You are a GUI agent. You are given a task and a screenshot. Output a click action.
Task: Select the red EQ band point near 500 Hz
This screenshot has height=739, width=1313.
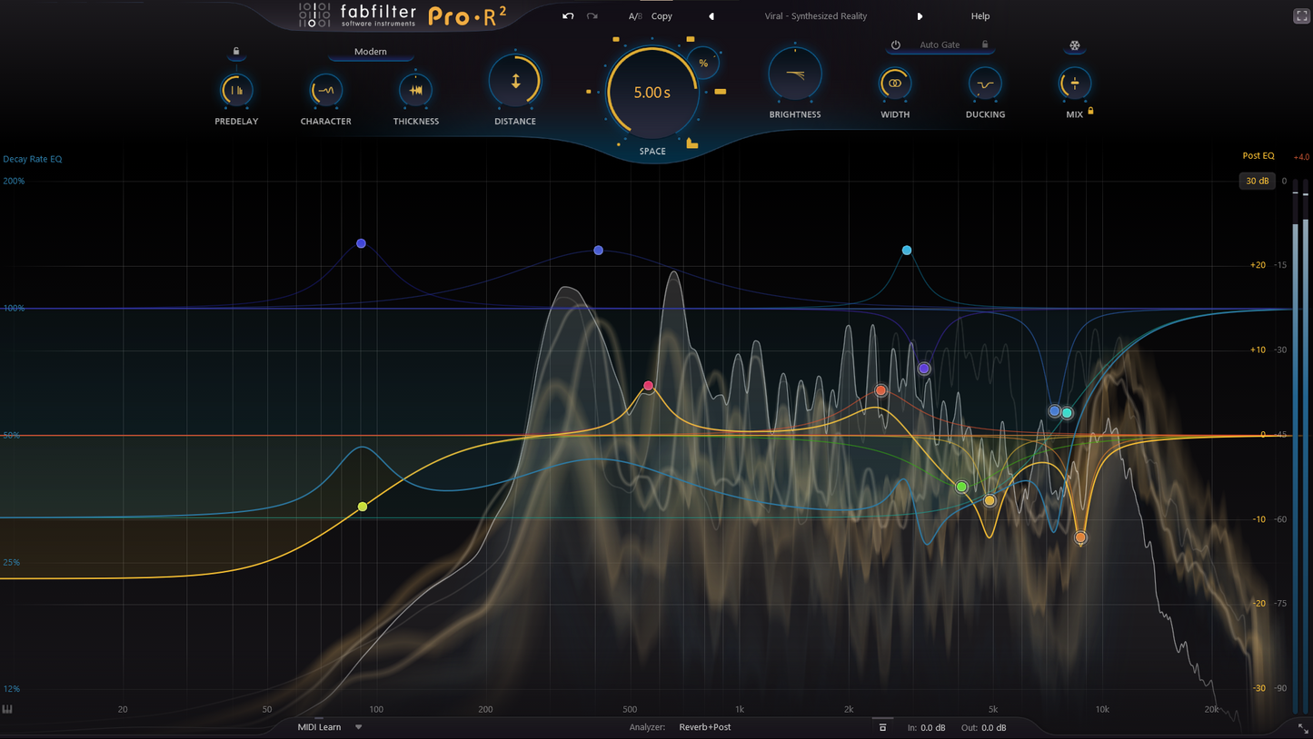coord(648,386)
